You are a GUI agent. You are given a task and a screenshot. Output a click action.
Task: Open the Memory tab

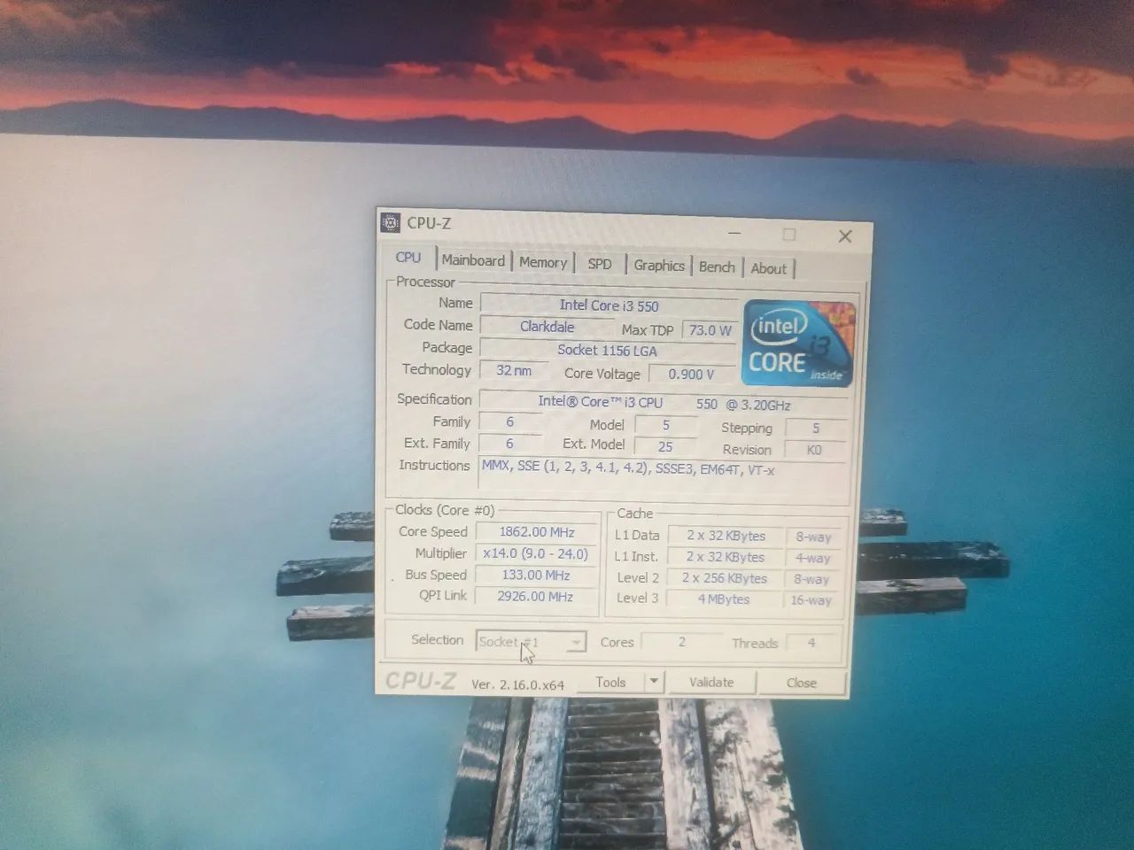543,263
